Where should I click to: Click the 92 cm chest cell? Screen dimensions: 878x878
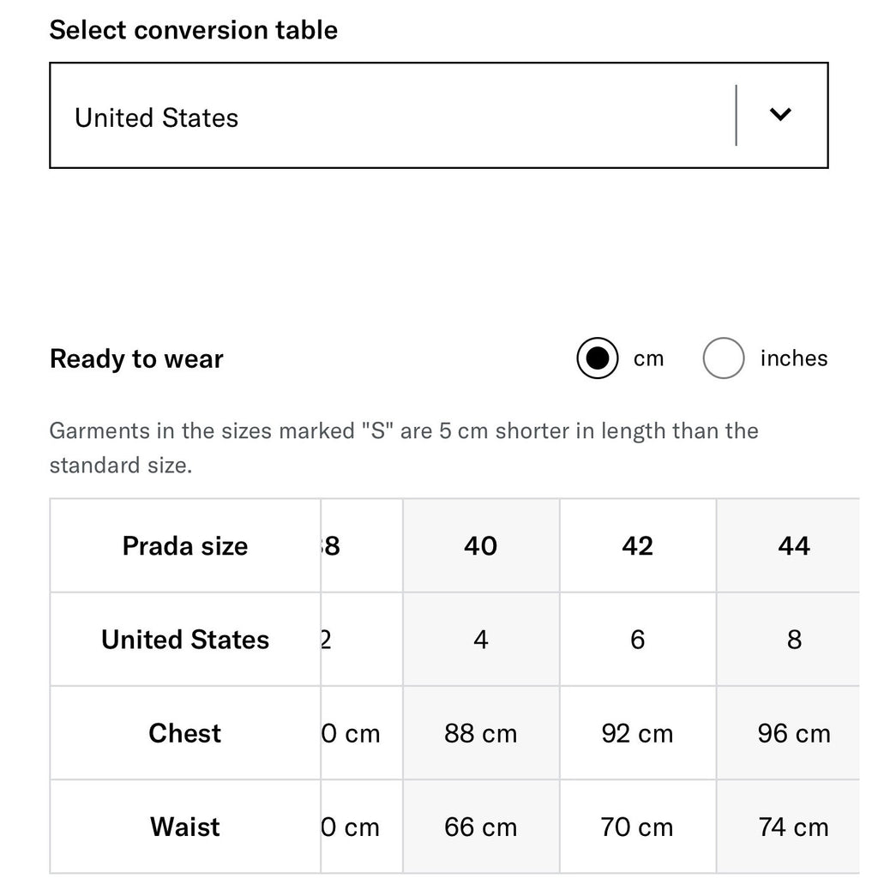pyautogui.click(x=638, y=733)
